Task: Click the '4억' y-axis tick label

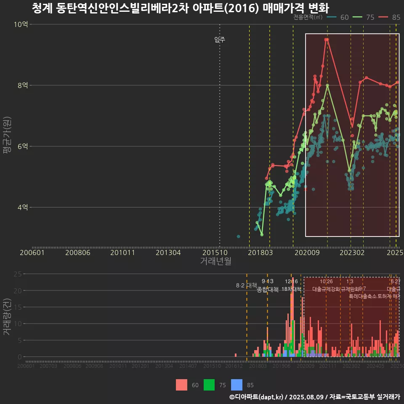Action: pyautogui.click(x=23, y=207)
